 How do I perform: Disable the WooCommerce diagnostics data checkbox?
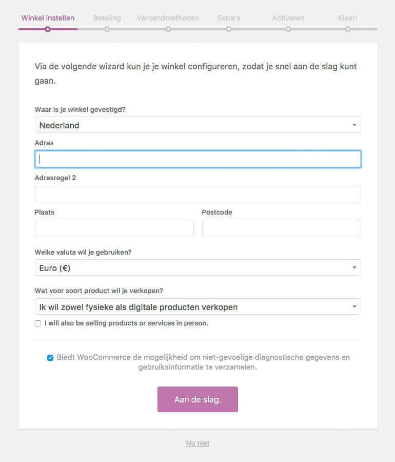coord(50,357)
